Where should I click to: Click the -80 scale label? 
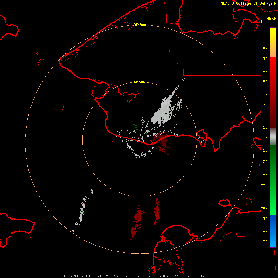(x=264, y=230)
